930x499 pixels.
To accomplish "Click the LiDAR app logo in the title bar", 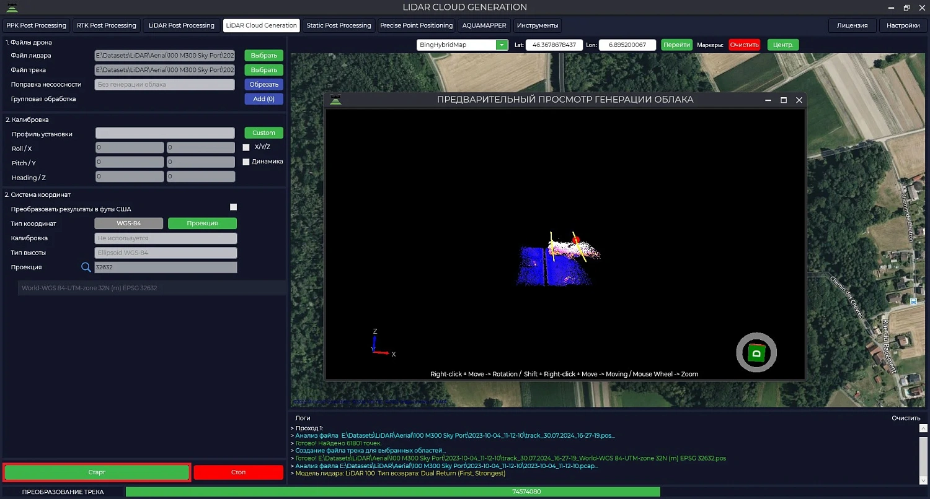I will pos(12,7).
